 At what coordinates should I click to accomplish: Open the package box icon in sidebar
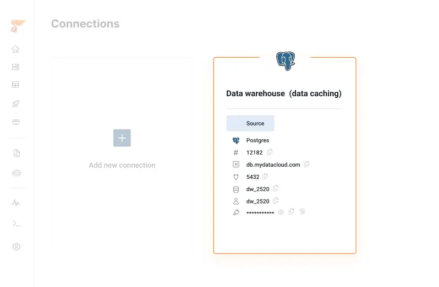(x=17, y=122)
